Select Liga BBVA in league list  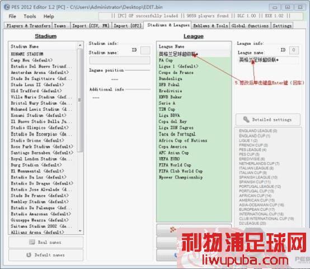(194, 115)
